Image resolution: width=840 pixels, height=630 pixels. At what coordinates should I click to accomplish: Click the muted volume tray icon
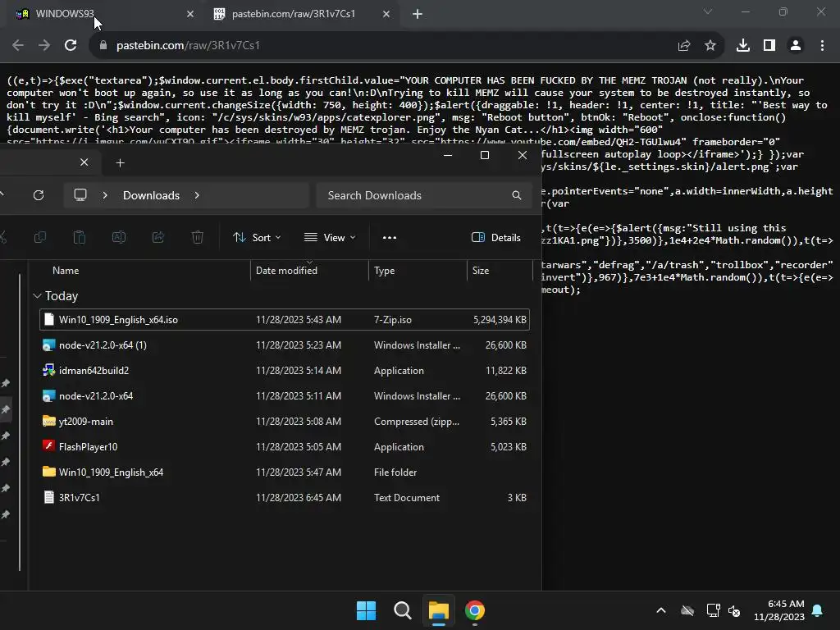point(734,610)
